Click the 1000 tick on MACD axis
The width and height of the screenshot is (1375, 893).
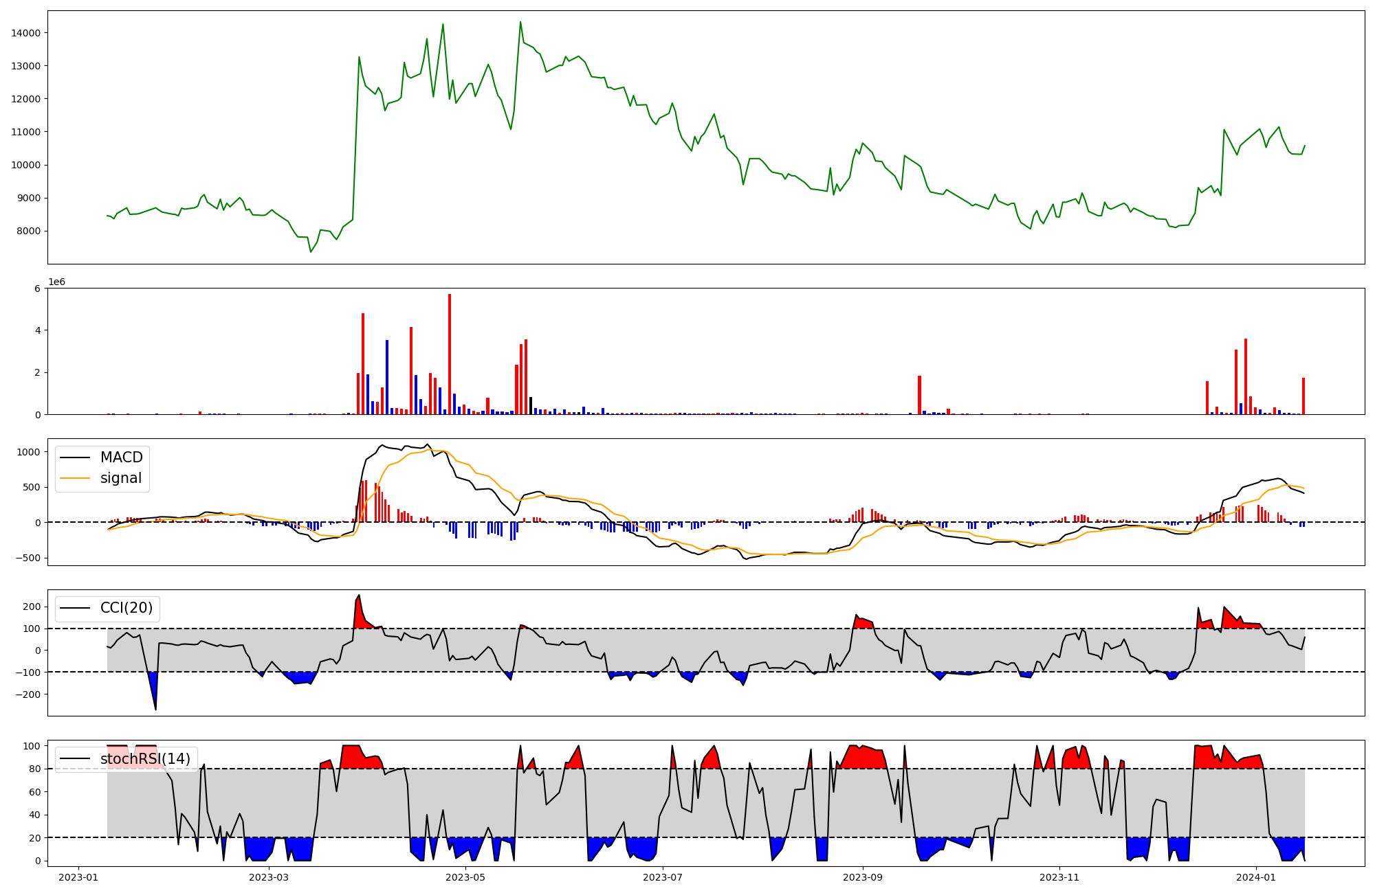click(x=29, y=452)
